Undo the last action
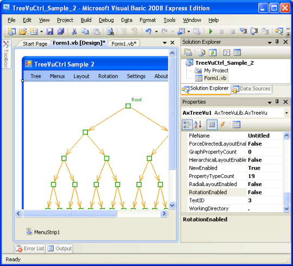Image resolution: width=293 pixels, height=266 pixels. [x=148, y=32]
